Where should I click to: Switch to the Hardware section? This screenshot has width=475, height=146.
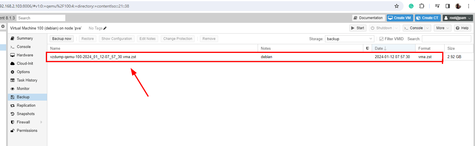(x=25, y=55)
